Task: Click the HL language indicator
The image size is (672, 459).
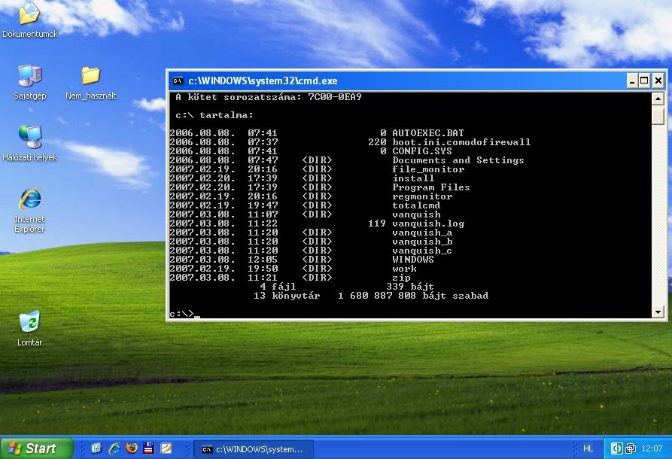Action: click(588, 448)
